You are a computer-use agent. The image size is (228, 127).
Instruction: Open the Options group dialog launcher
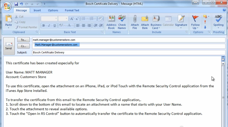209,32
